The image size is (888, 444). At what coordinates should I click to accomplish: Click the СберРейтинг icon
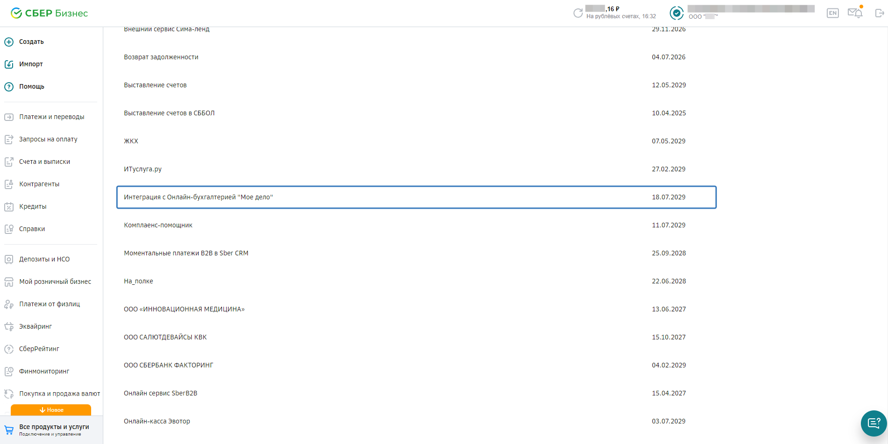(9, 349)
